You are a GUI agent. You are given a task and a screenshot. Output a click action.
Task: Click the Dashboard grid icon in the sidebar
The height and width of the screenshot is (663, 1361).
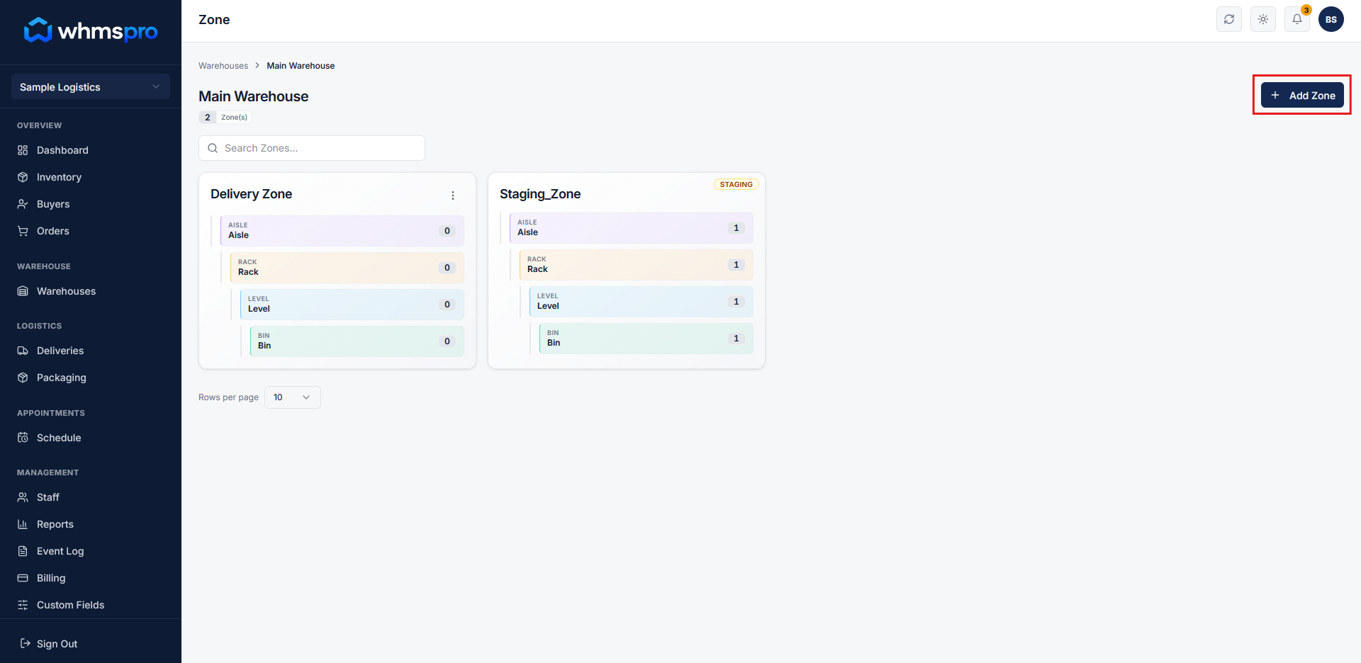pyautogui.click(x=23, y=150)
